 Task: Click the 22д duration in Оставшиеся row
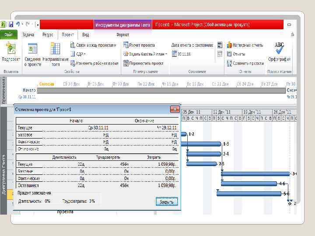point(81,186)
